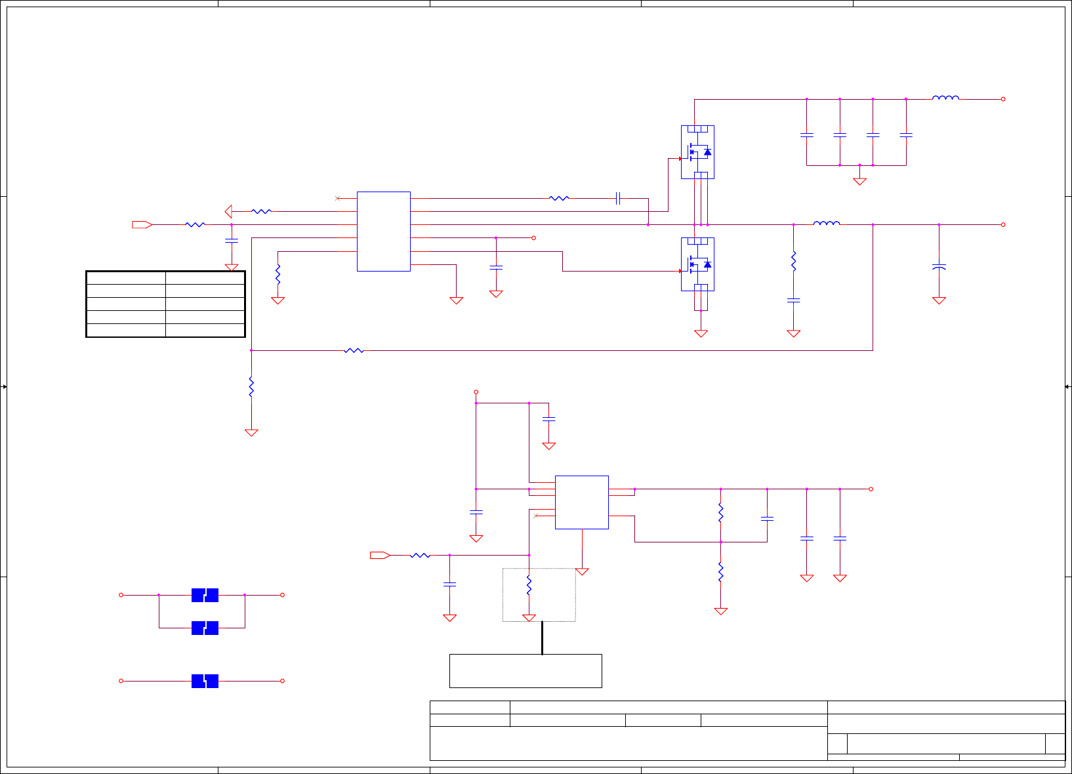Image resolution: width=1072 pixels, height=774 pixels.
Task: Click the empty note box under the dotted region
Action: (526, 670)
